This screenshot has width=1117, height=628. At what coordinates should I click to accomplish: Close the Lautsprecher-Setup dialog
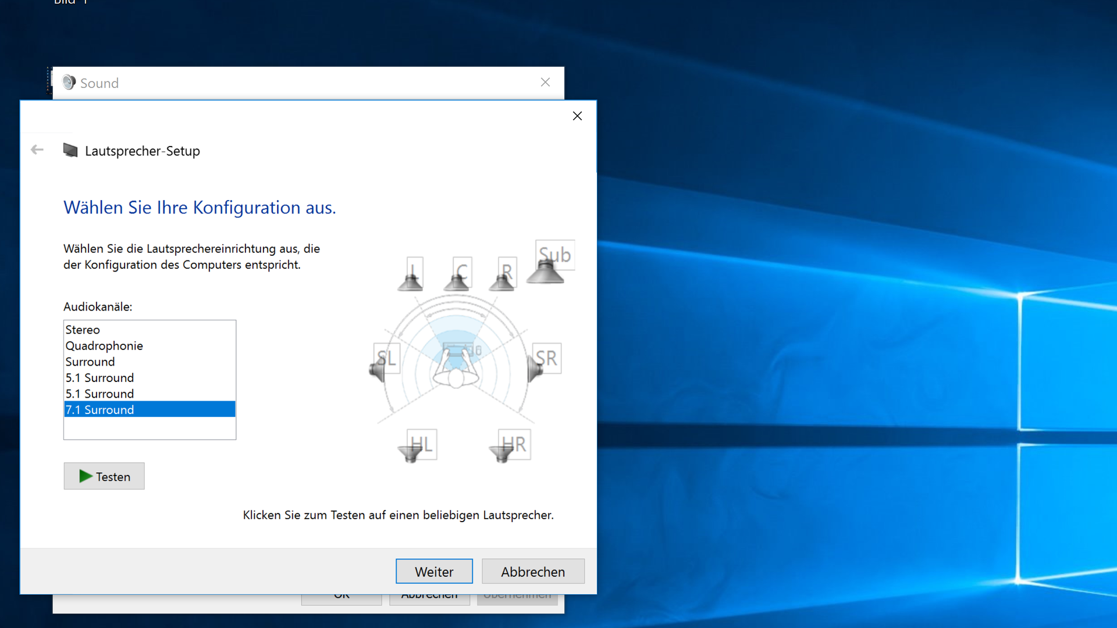[577, 116]
